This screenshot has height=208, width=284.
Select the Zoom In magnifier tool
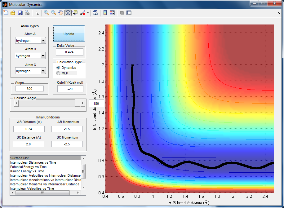point(47,13)
